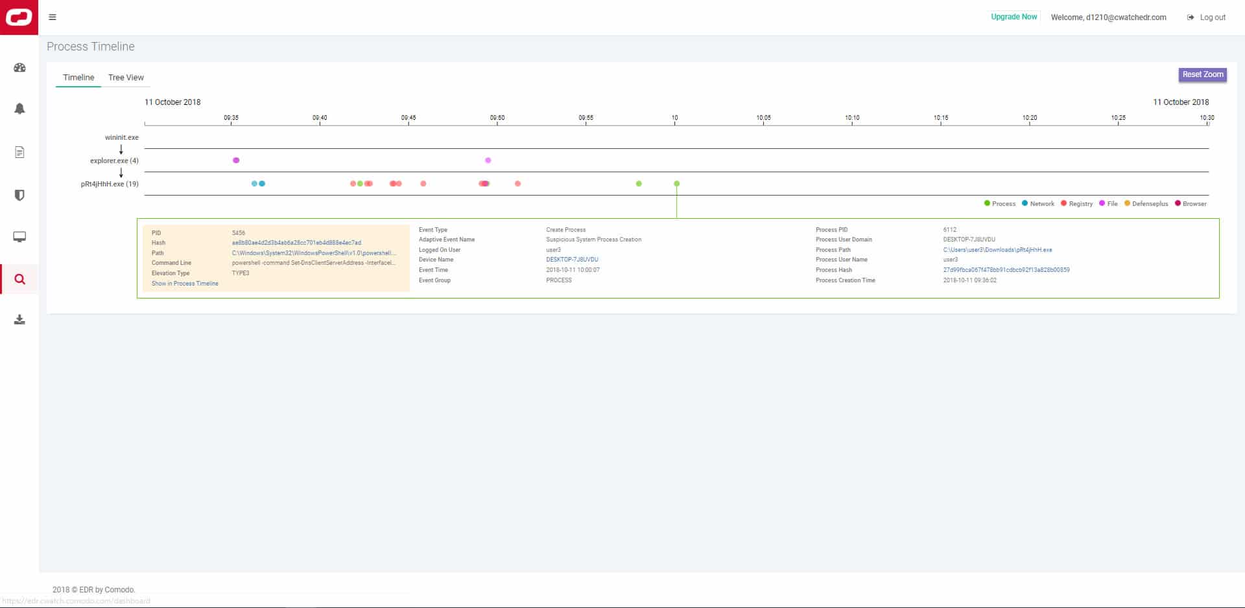Open endpoints via the monitor icon
The image size is (1245, 608).
click(19, 237)
